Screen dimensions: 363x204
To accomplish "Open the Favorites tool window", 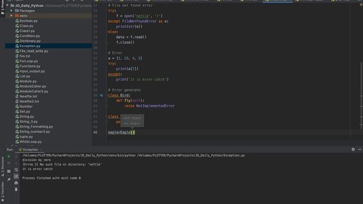I will (2, 192).
